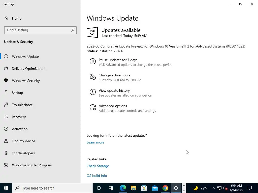Click the Activation checkmark icon

click(6, 129)
